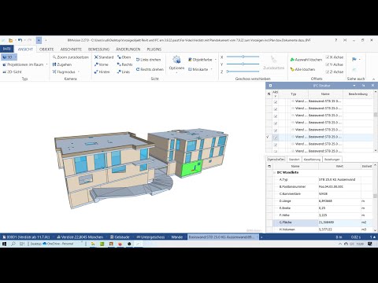Click the Alle löschen icon

point(292,69)
